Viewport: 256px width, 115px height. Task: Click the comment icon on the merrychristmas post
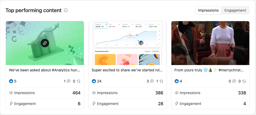click(234, 81)
